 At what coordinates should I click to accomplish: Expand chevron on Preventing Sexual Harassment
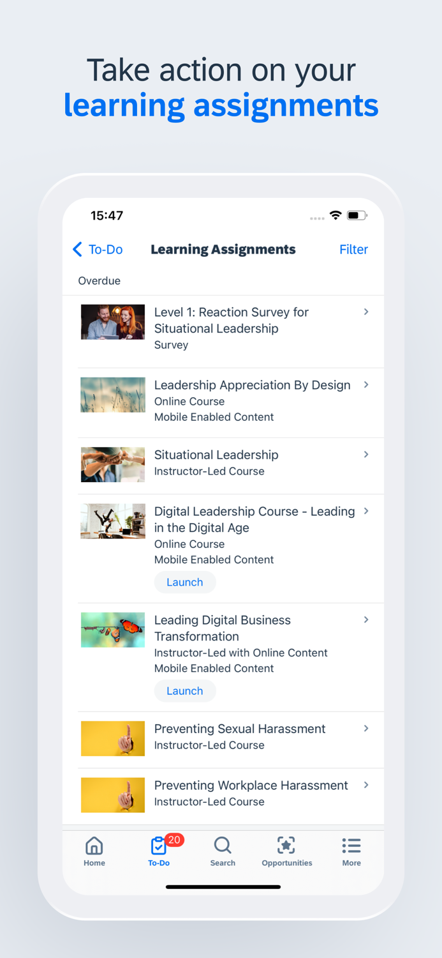[x=366, y=728]
